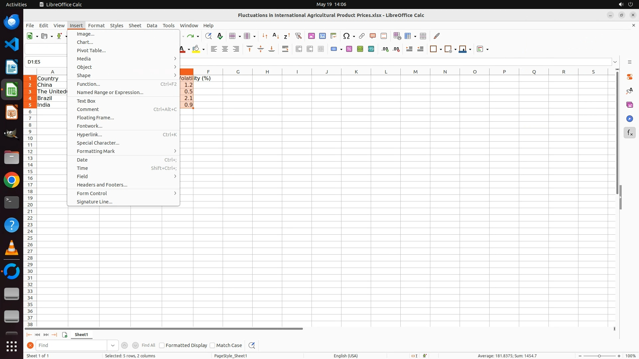Open the Navigator sidebar icon

click(x=629, y=119)
